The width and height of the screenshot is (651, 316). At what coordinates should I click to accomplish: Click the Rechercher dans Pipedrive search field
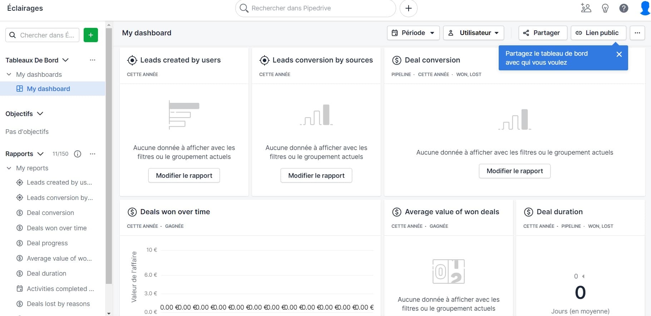click(315, 8)
